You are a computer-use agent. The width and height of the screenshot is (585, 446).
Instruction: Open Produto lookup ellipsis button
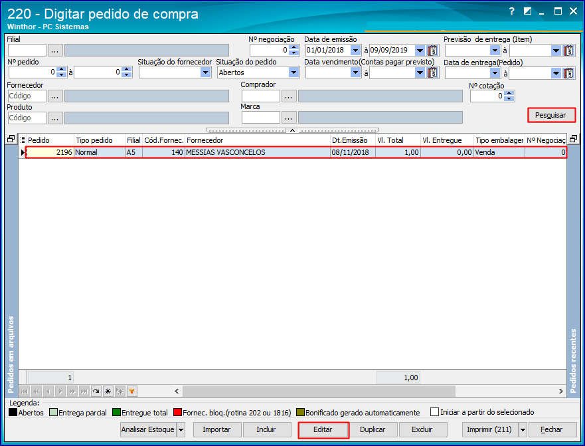(55, 118)
